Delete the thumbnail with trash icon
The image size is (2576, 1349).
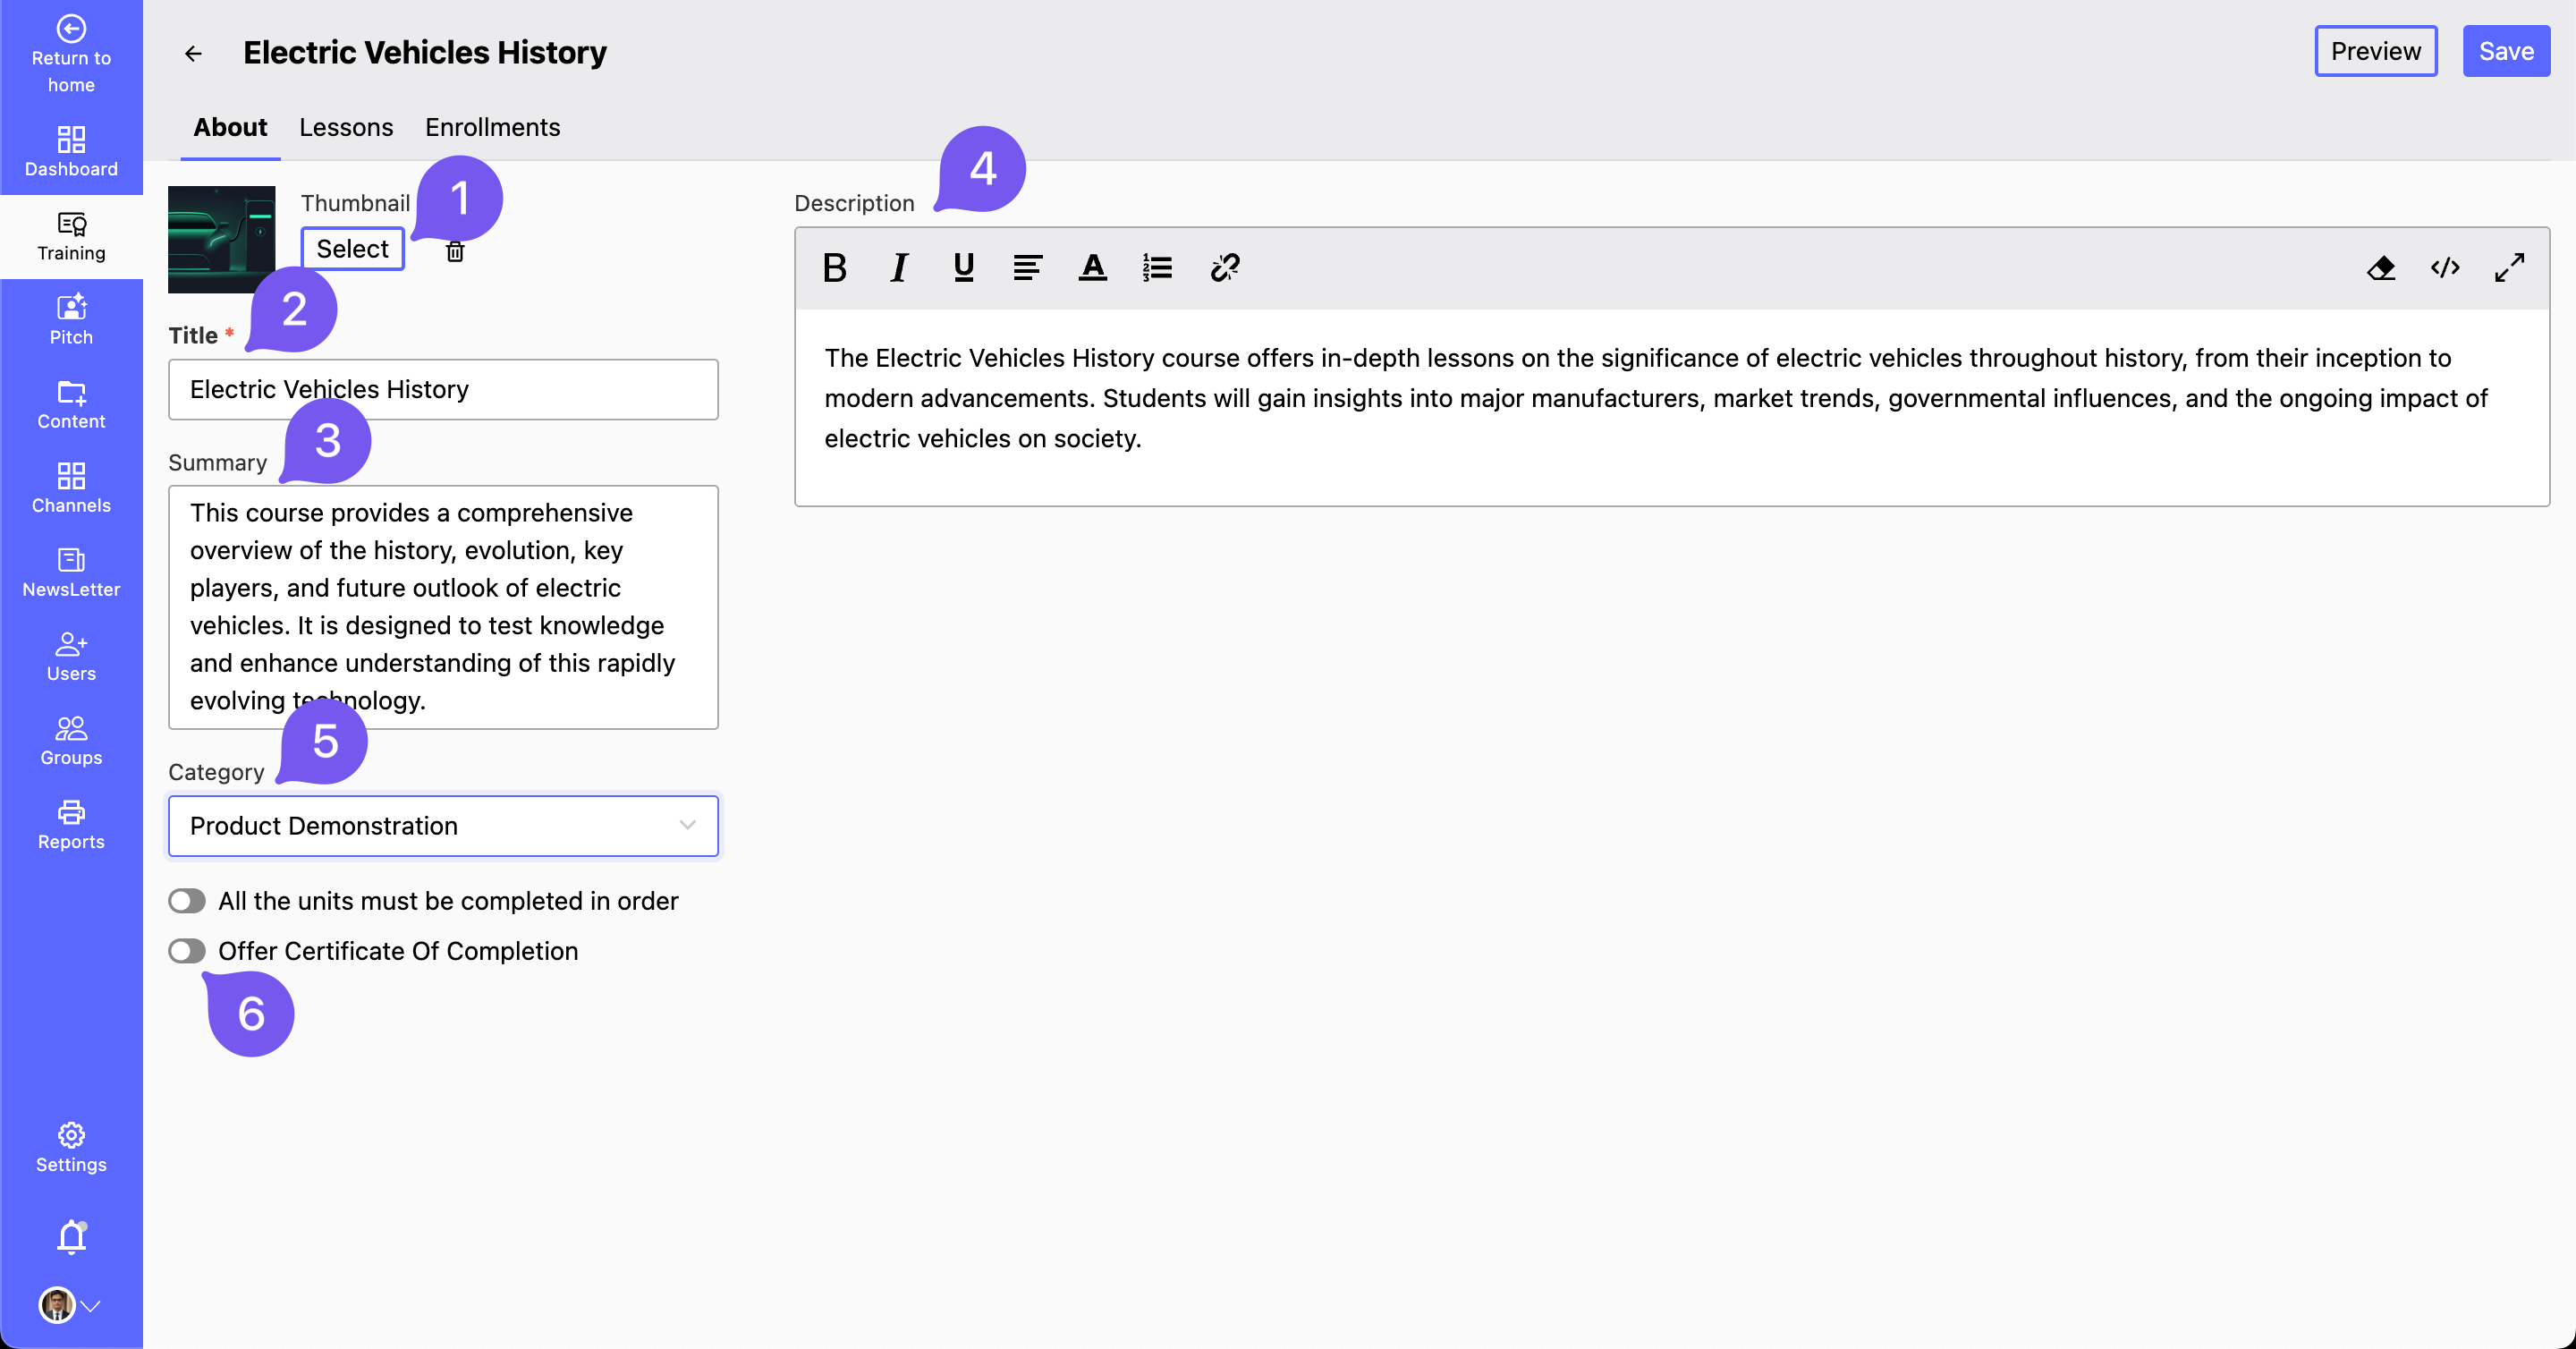455,251
